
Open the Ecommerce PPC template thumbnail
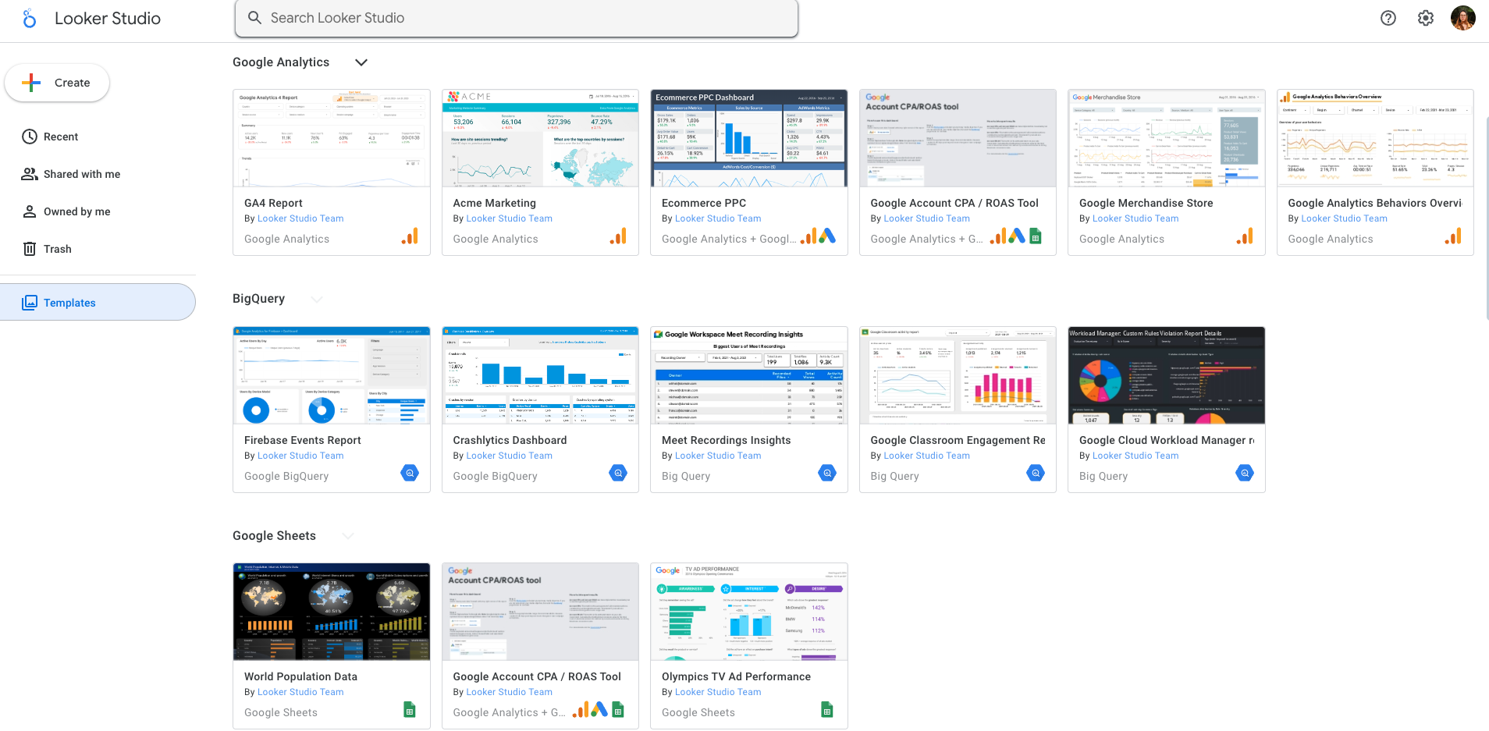coord(748,138)
